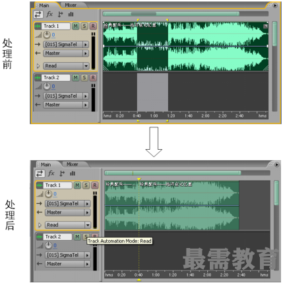Mute Track 2 in the 处理后 panel

(x=77, y=237)
